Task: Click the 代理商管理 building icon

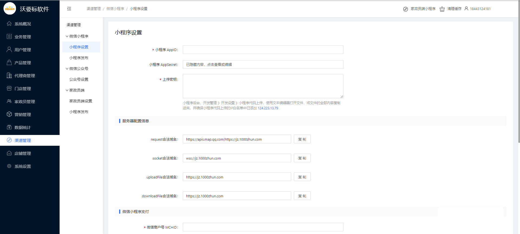Action: pyautogui.click(x=9, y=75)
